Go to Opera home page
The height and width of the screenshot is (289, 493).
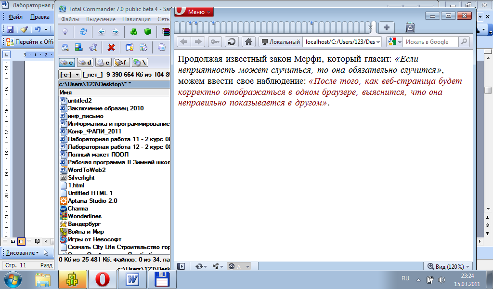point(249,41)
